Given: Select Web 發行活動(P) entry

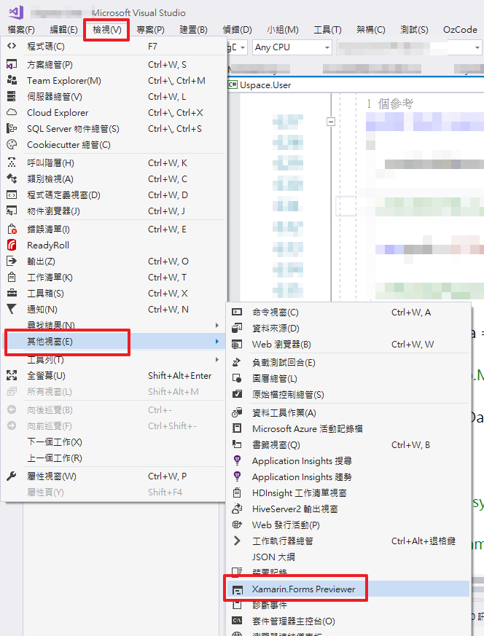Looking at the screenshot, I should pyautogui.click(x=348, y=525).
